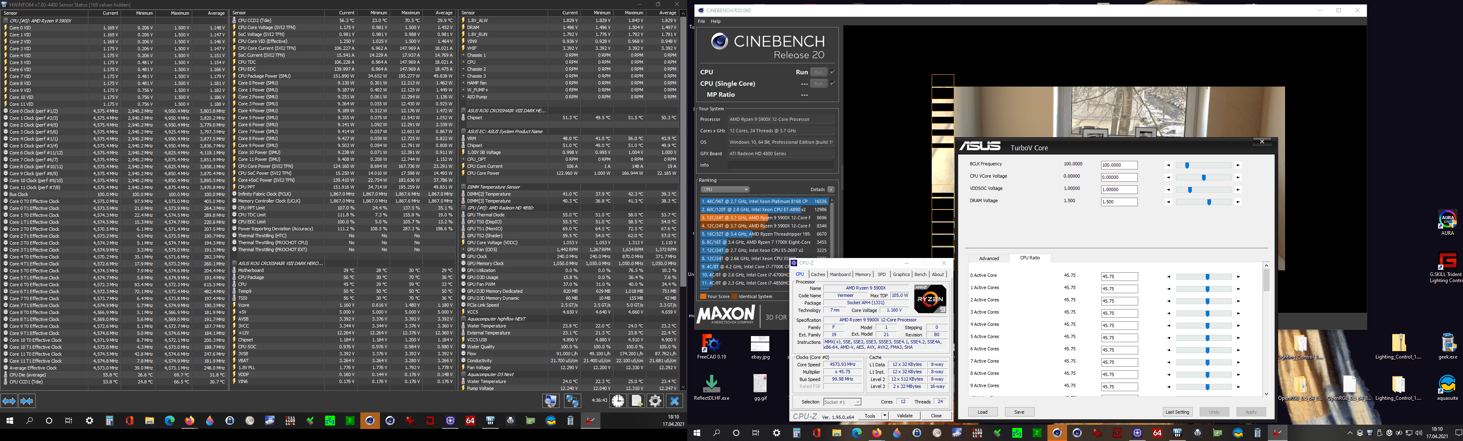Select the Advanced tab in TurboV Core

(x=989, y=258)
